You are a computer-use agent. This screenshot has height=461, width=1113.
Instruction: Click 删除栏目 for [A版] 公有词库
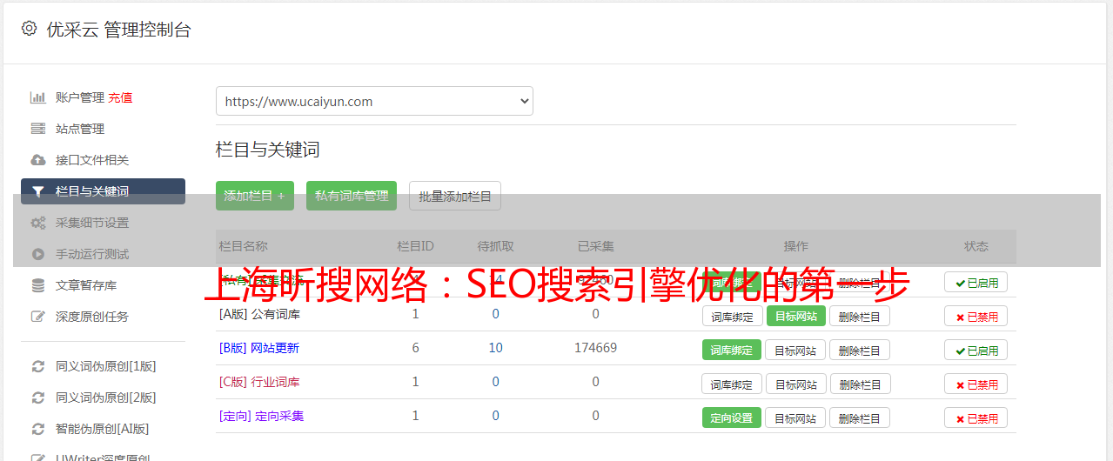pos(859,316)
